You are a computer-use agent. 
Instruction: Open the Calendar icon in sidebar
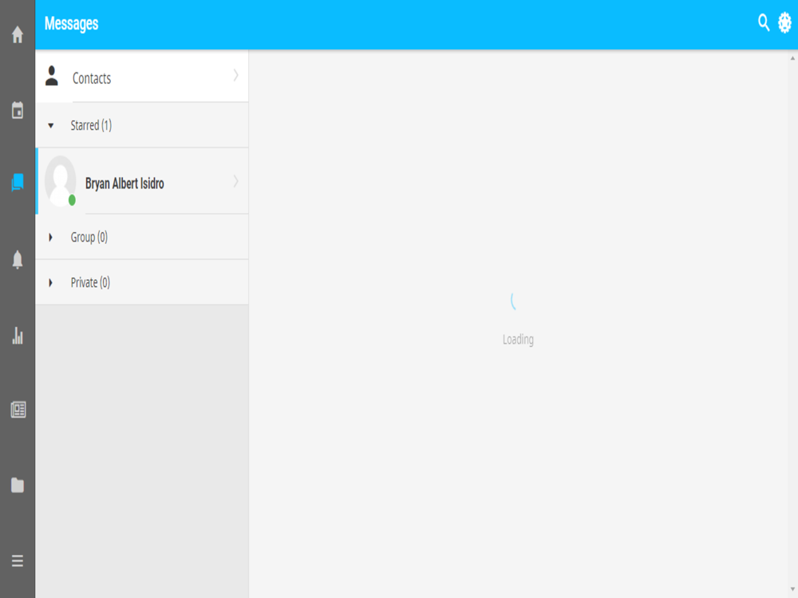[x=18, y=110]
